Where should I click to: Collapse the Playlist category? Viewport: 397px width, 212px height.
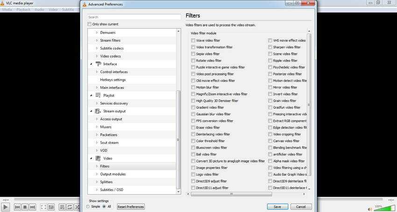[91, 95]
